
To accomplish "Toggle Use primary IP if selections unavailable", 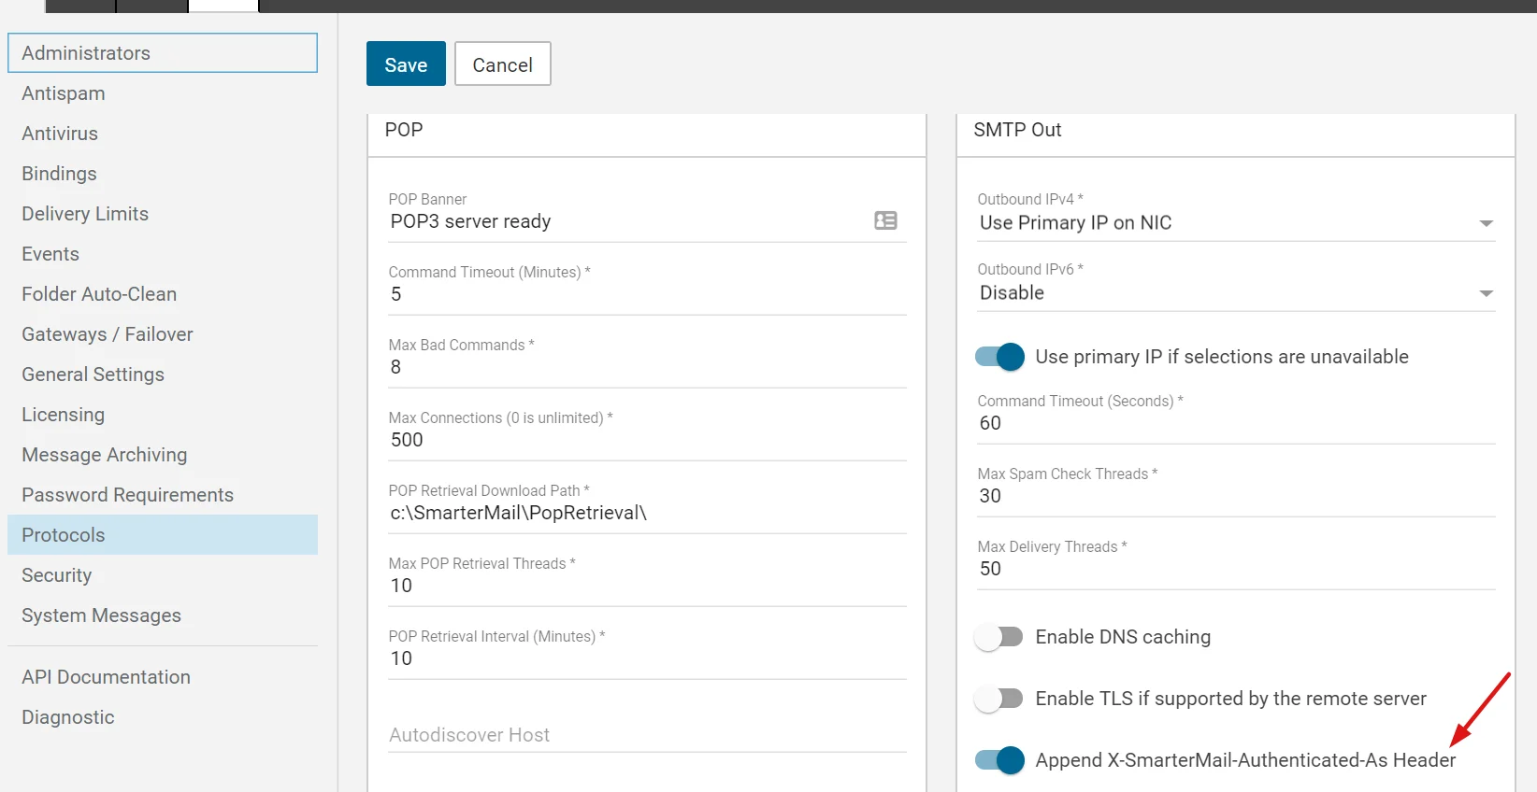I will tap(999, 357).
